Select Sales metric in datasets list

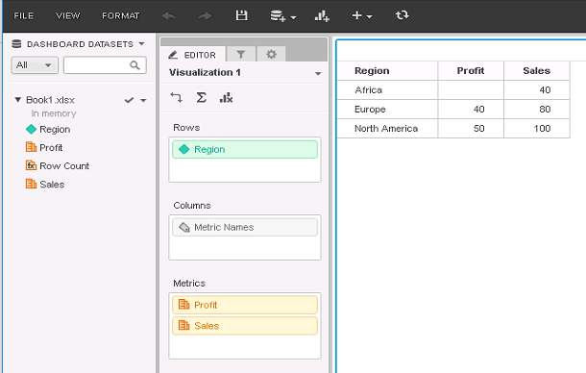coord(52,185)
